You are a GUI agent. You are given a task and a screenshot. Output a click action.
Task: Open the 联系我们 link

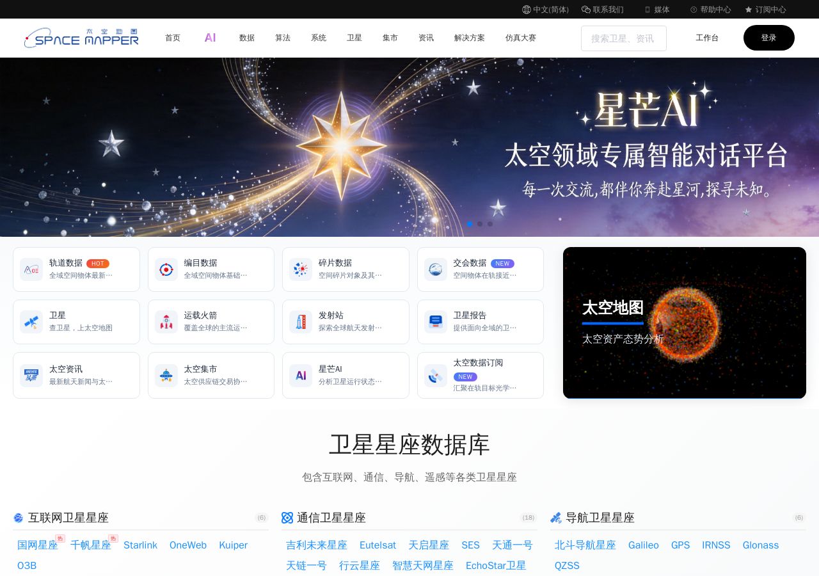coord(608,10)
